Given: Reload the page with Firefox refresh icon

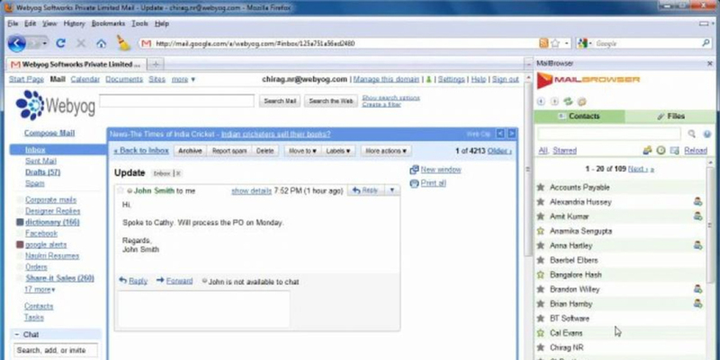Looking at the screenshot, I should 60,42.
